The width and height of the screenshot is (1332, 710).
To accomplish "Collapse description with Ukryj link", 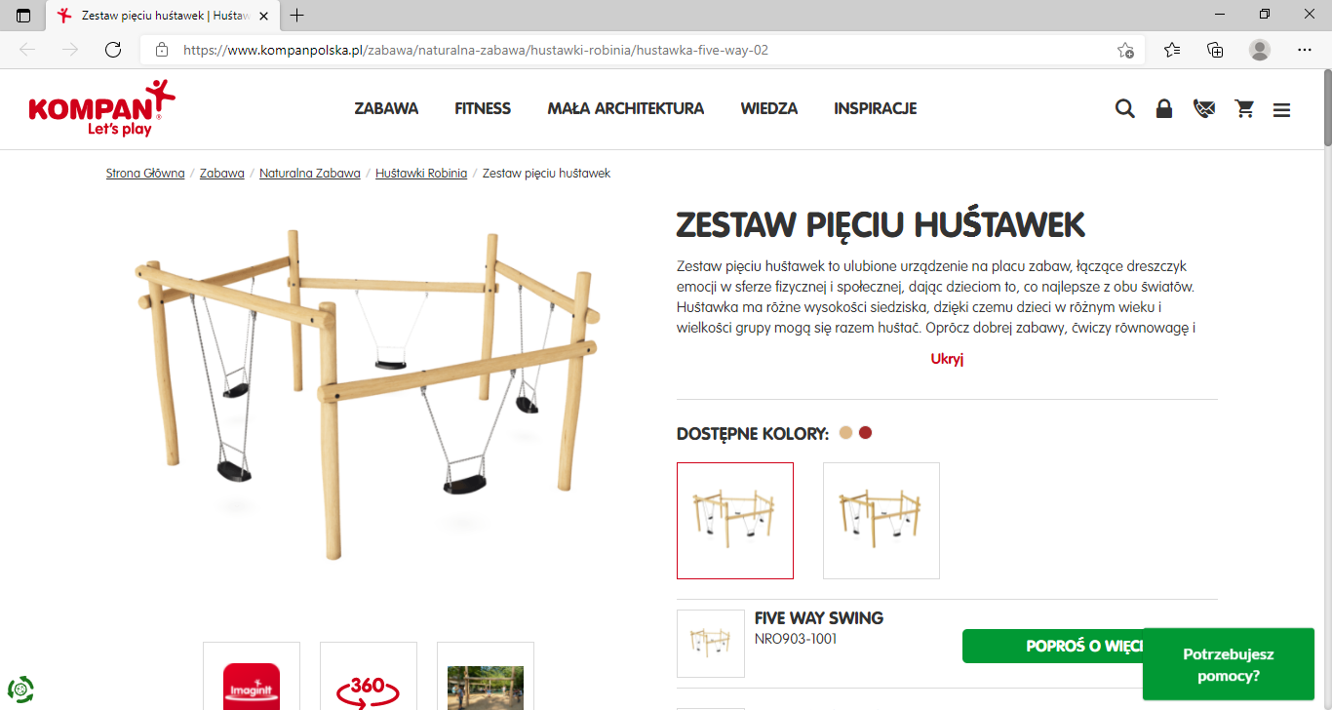I will click(947, 359).
